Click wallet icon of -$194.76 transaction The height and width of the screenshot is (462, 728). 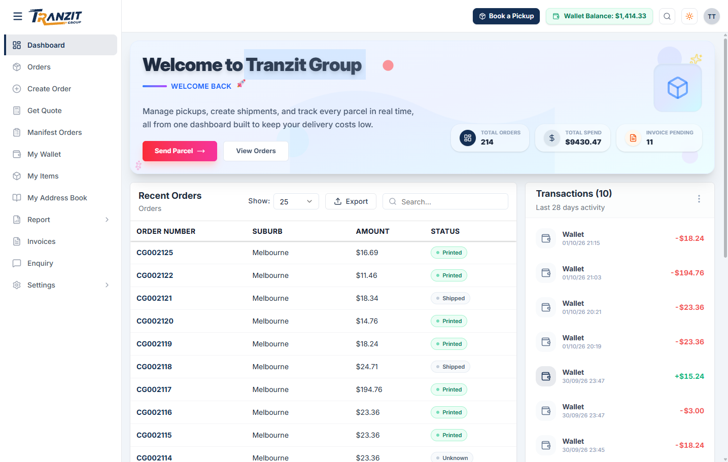coord(546,273)
